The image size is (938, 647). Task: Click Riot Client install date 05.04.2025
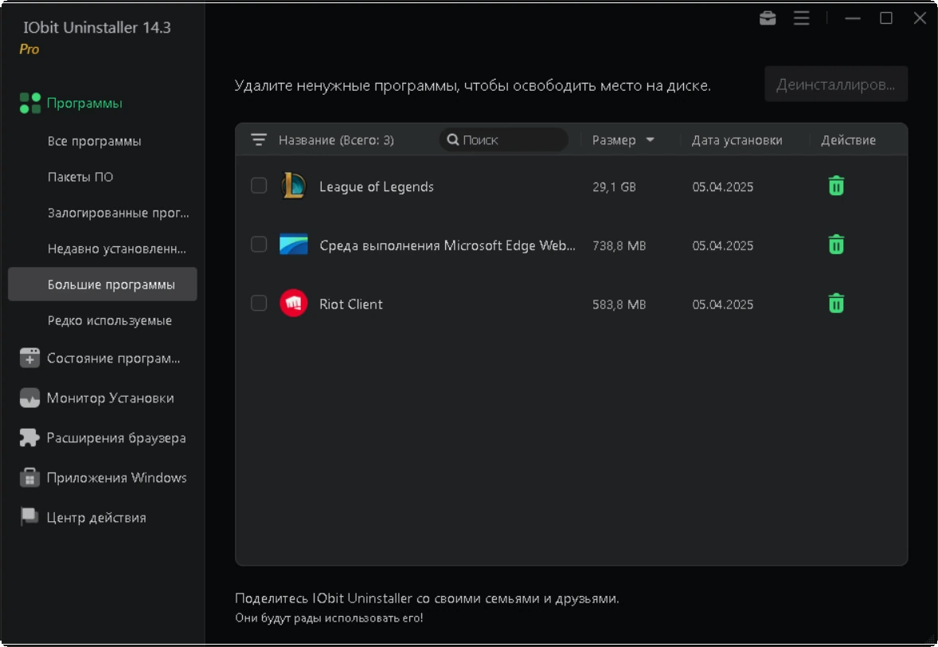[723, 304]
